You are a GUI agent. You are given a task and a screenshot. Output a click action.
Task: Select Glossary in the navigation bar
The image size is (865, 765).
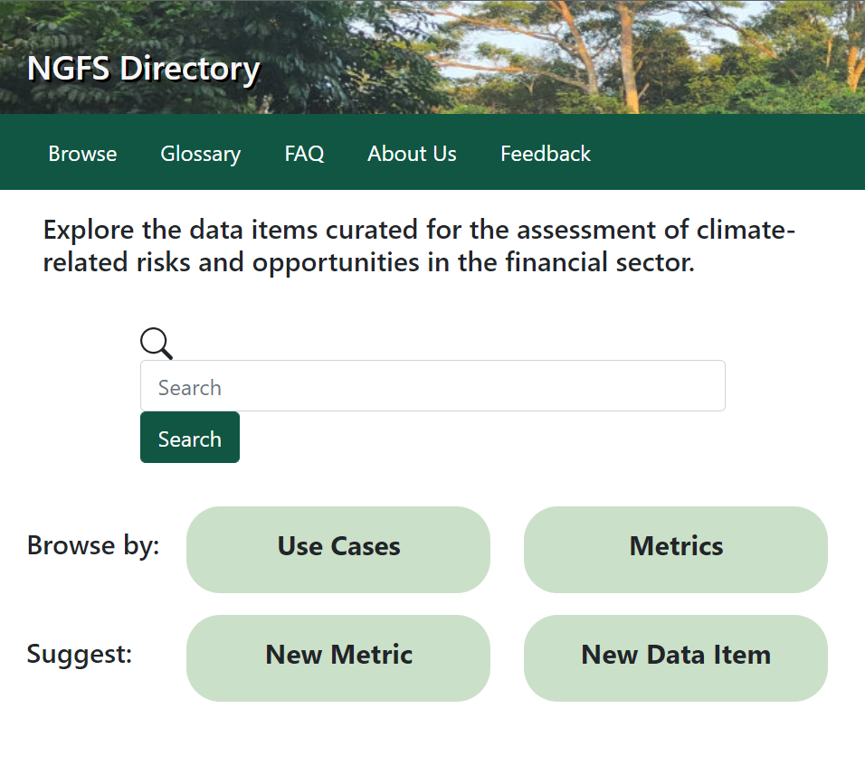pos(200,154)
